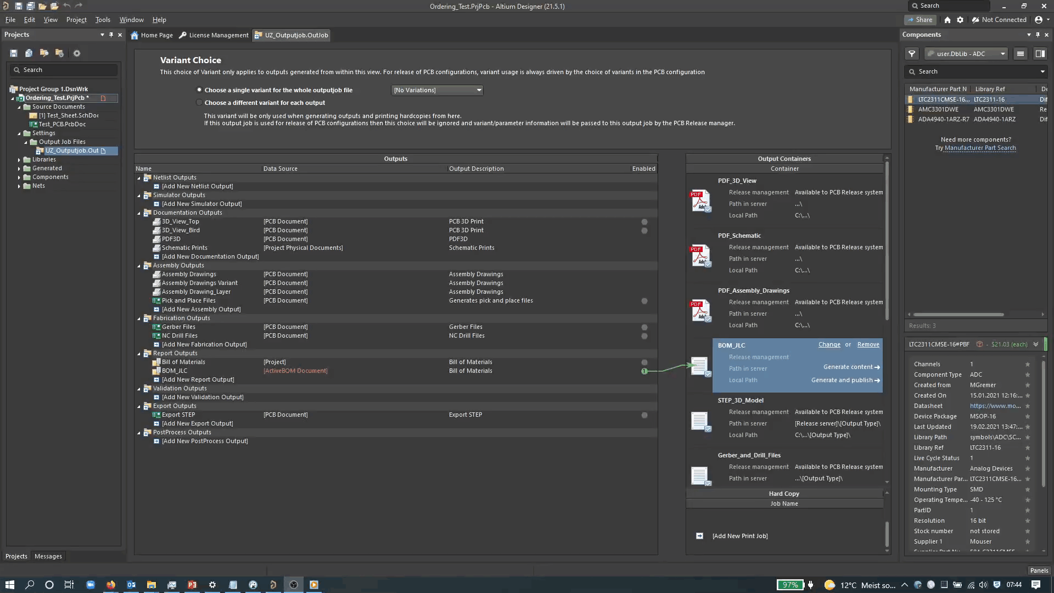1054x593 pixels.
Task: Expand the Libraries folder in project tree
Action: click(19, 160)
